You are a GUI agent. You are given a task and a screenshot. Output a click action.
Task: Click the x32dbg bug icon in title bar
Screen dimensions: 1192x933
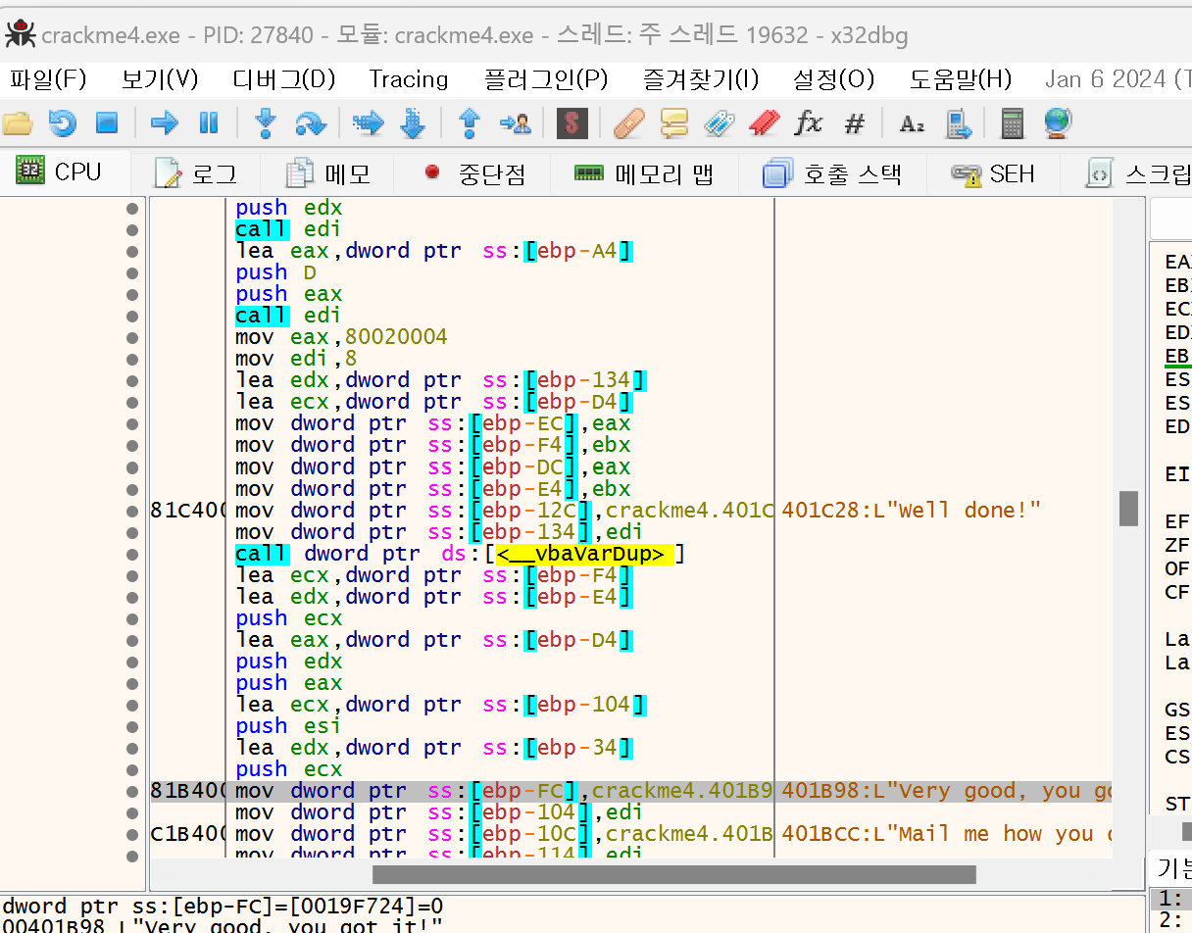coord(20,34)
